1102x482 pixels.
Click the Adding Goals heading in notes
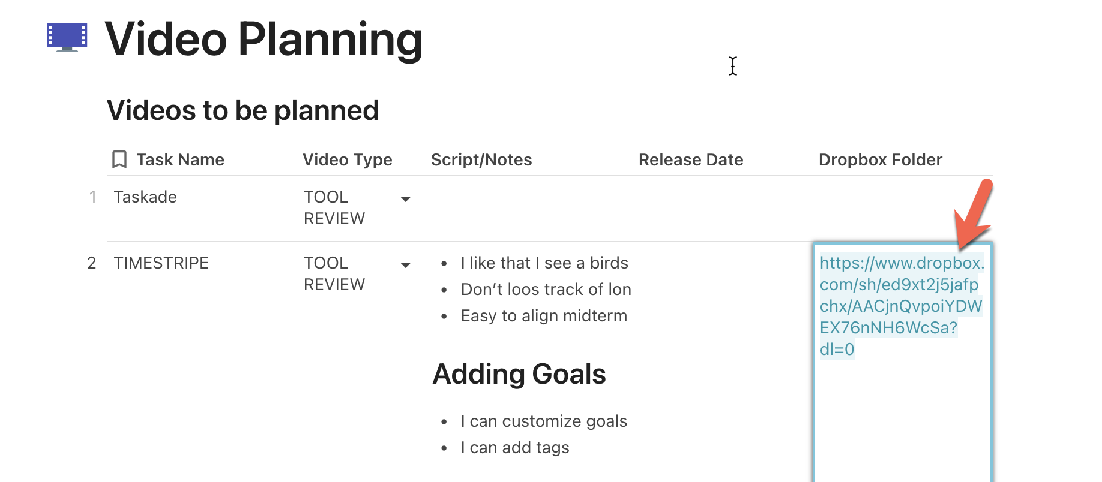pos(519,374)
